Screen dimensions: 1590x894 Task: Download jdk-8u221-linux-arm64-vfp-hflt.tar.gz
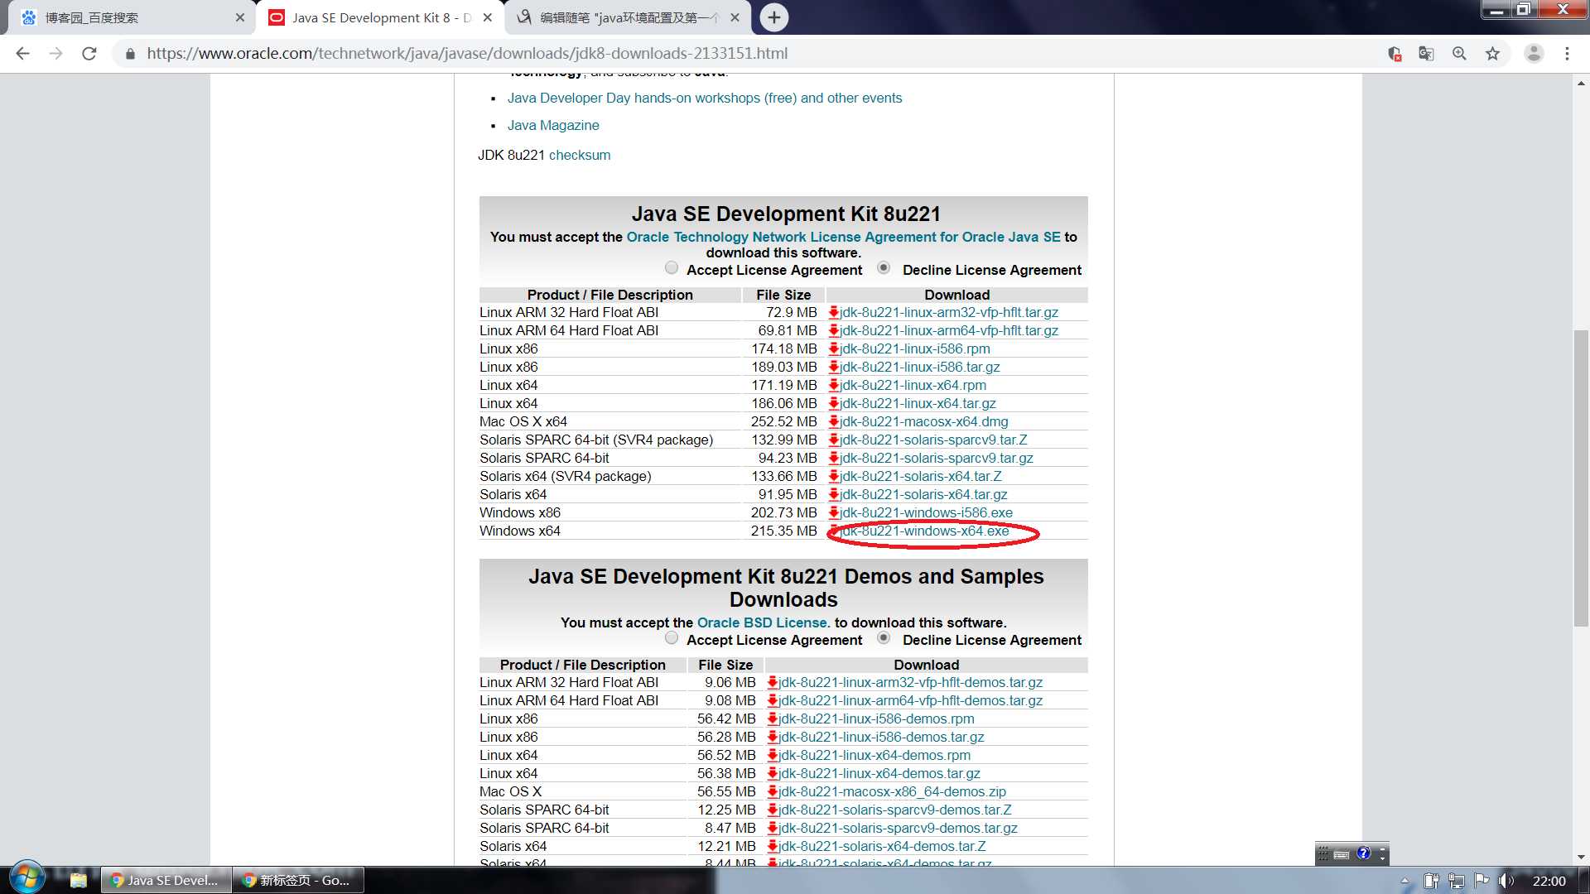coord(948,330)
